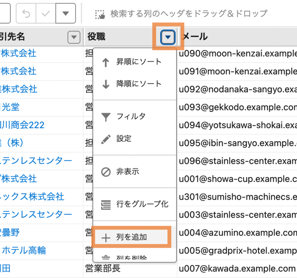Click the メール column header
297x278 pixels.
tap(195, 37)
